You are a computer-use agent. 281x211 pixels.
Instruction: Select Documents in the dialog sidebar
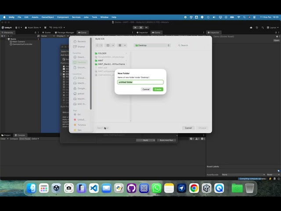pos(80,67)
